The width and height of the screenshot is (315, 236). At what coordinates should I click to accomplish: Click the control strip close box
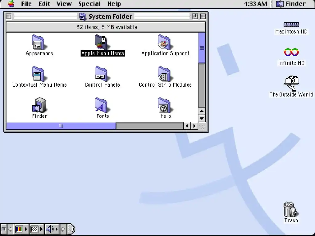[x=3, y=229]
